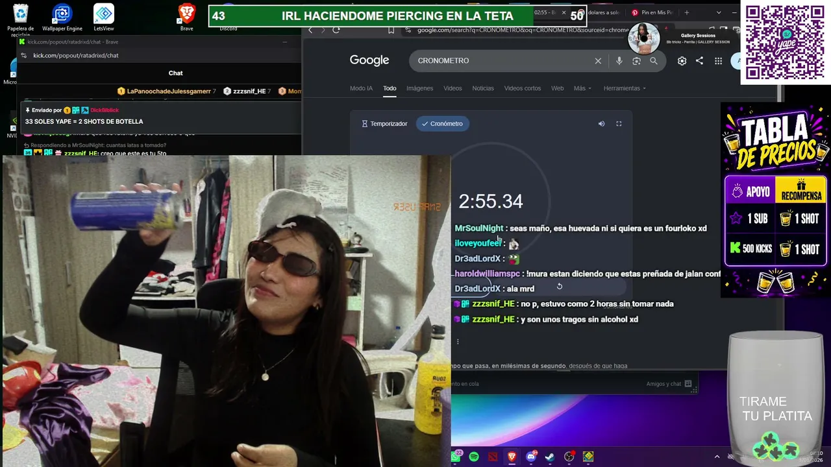
Task: Bookmark the Google search page
Action: tap(391, 30)
